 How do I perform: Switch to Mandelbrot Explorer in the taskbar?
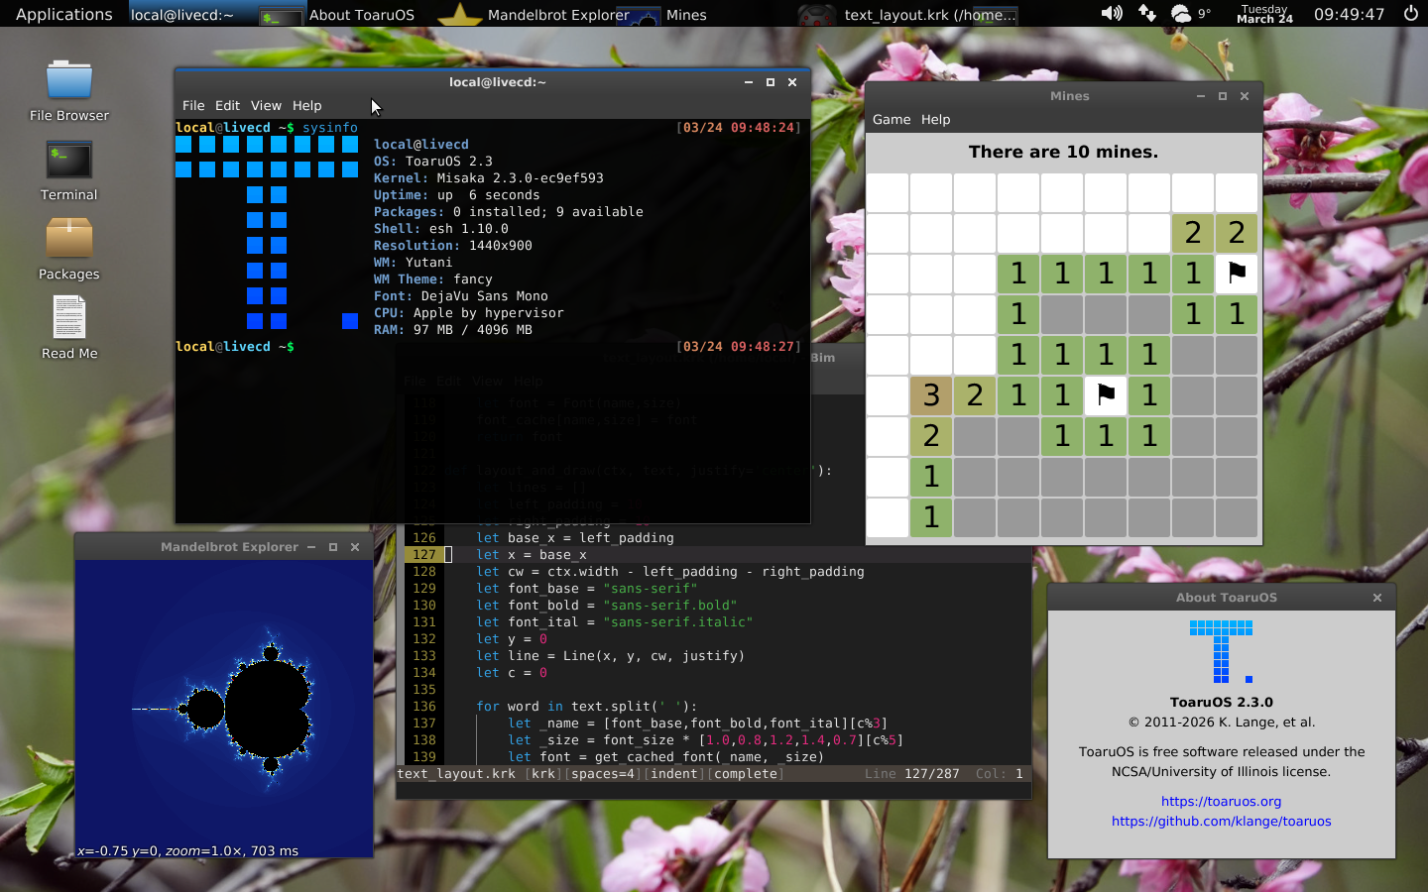(x=557, y=14)
